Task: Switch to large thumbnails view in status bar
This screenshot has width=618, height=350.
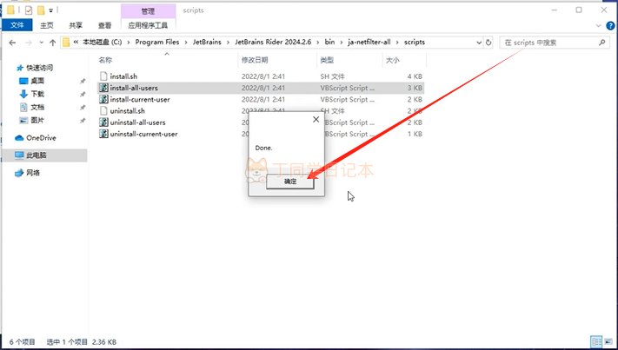Action: (608, 340)
